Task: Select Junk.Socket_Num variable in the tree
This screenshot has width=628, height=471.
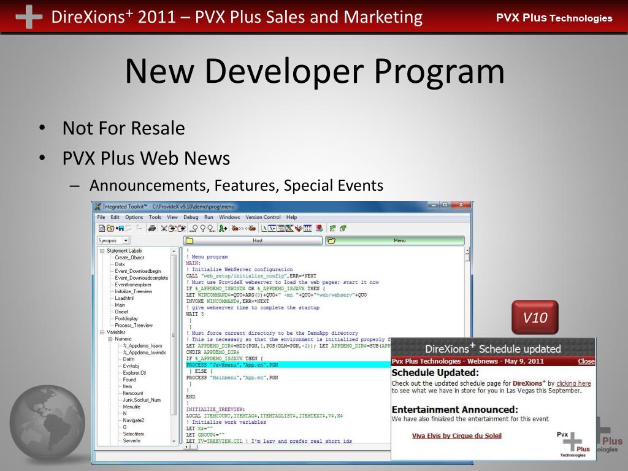Action: tap(142, 400)
